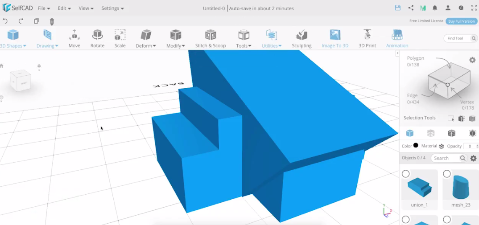Screen dimensions: 479x225
Task: Open Stitch & Scoop tool
Action: pos(211,39)
